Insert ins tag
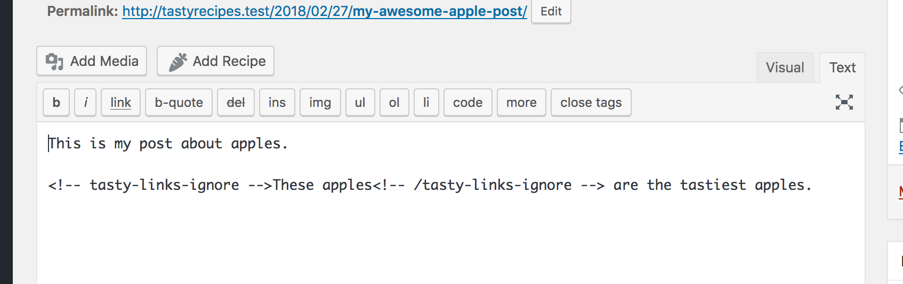The image size is (903, 284). point(277,103)
